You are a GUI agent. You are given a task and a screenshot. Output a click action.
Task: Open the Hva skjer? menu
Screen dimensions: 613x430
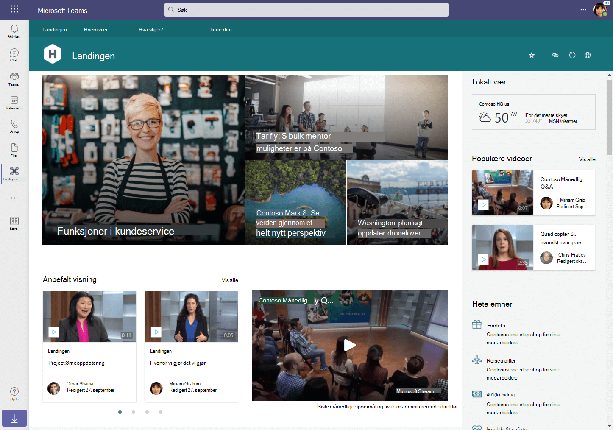[x=151, y=30]
